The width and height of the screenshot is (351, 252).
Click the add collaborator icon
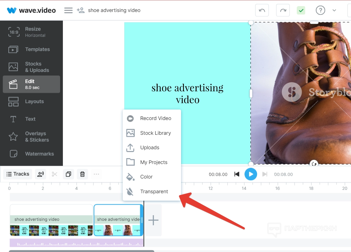click(81, 10)
